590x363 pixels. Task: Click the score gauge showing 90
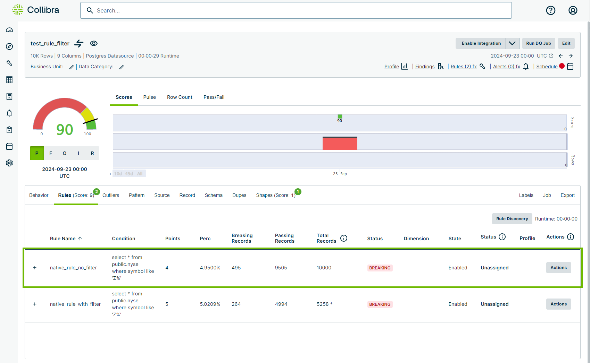pyautogui.click(x=65, y=116)
